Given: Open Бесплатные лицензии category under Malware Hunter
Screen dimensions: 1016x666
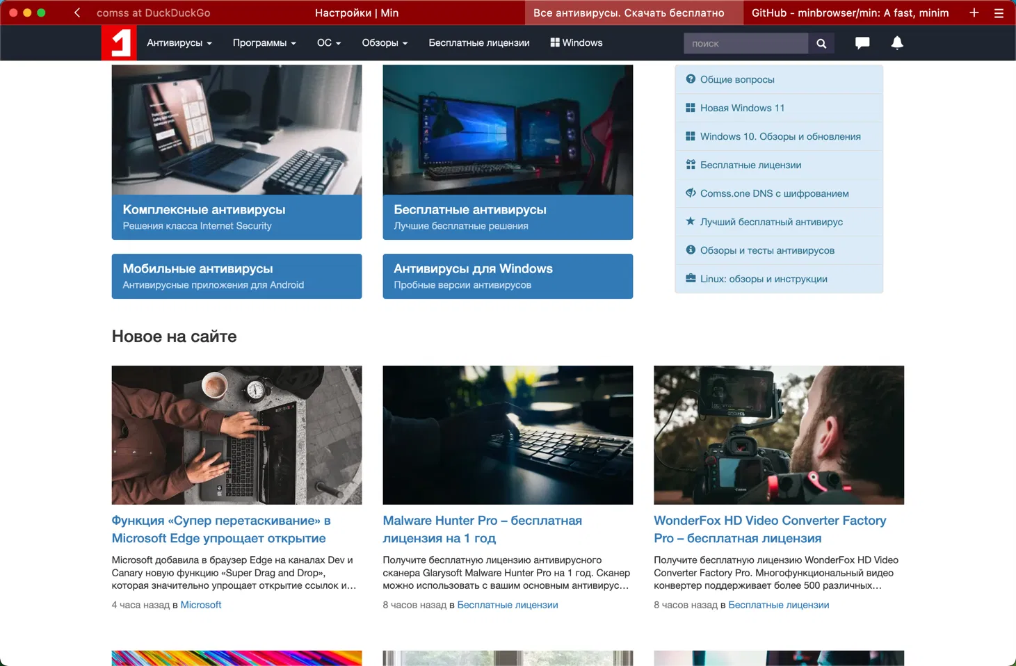Looking at the screenshot, I should (x=508, y=605).
